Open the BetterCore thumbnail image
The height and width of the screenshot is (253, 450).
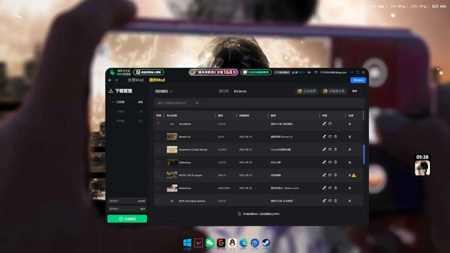click(172, 188)
